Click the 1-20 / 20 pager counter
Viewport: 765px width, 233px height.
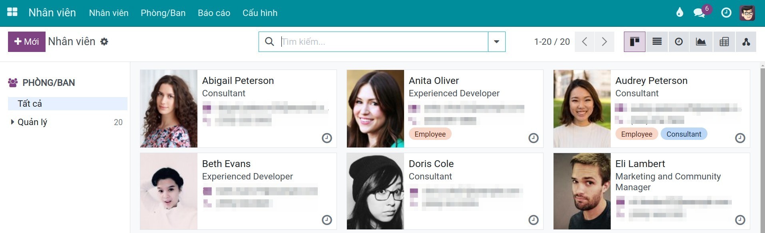pos(552,42)
